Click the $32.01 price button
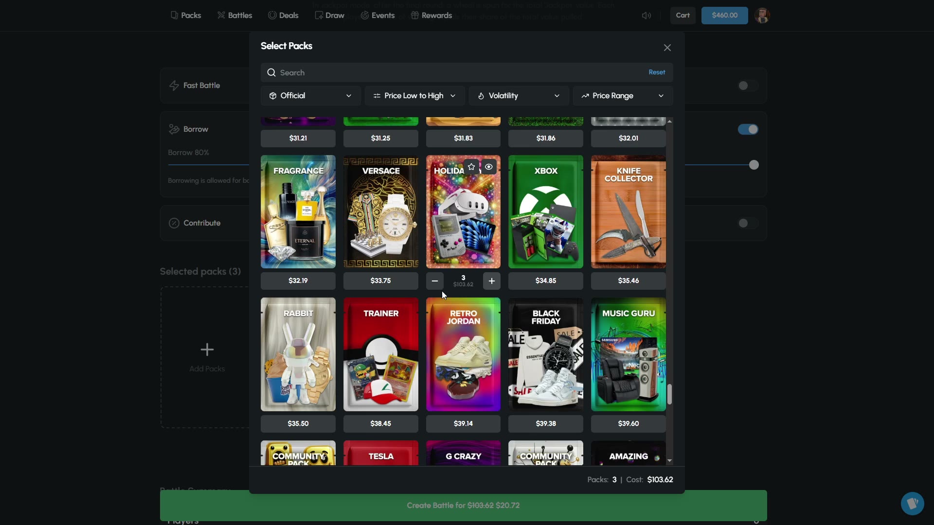934x525 pixels. coord(629,139)
